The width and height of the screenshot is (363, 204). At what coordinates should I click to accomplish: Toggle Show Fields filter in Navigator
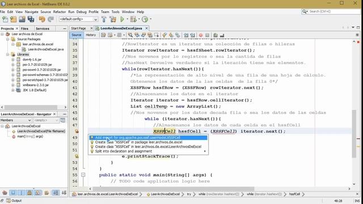(13, 193)
